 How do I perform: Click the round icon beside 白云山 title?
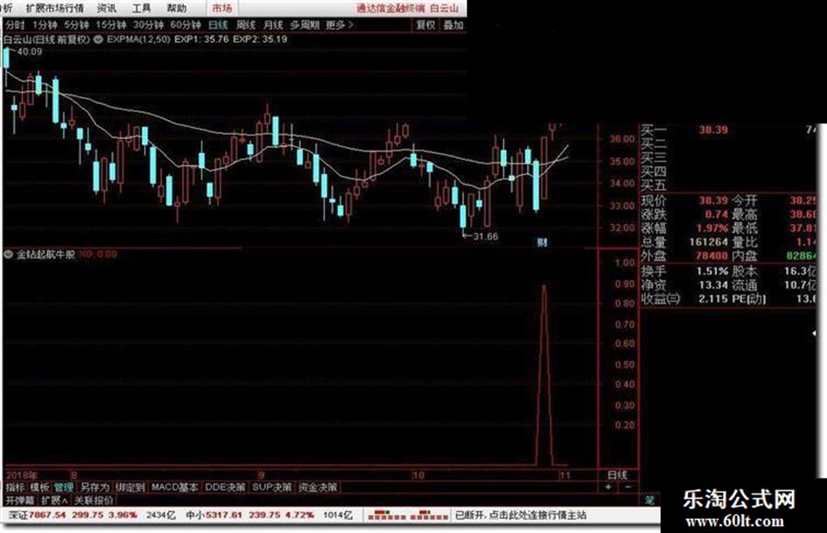[x=99, y=39]
